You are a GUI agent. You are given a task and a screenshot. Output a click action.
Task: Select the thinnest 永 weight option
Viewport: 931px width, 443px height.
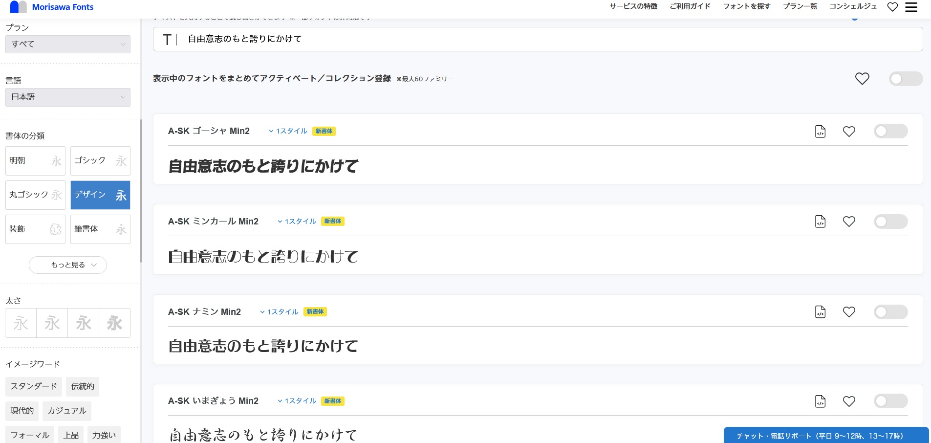(x=21, y=323)
